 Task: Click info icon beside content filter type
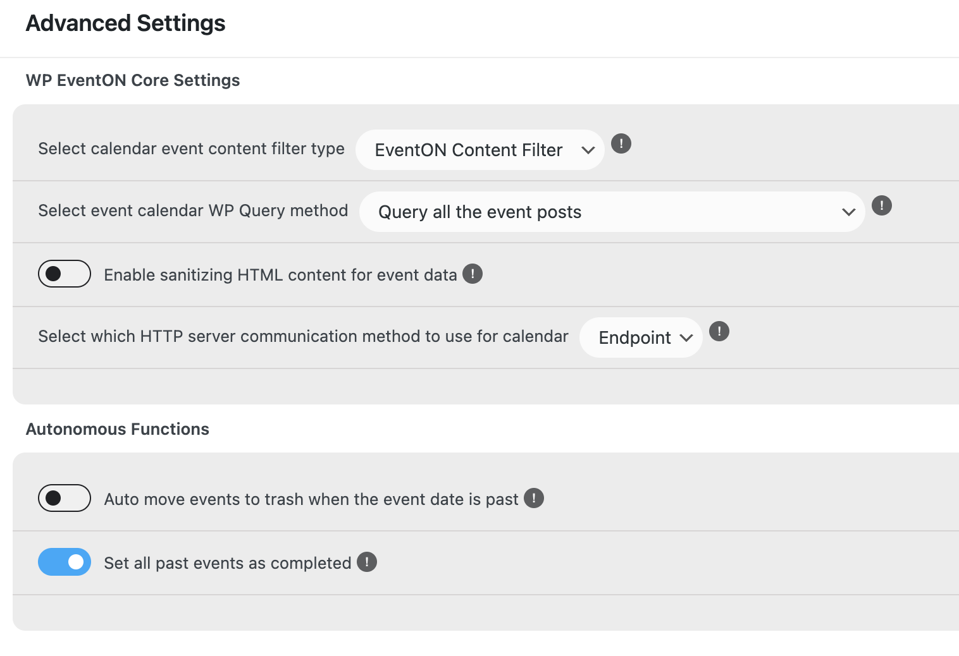pyautogui.click(x=621, y=143)
